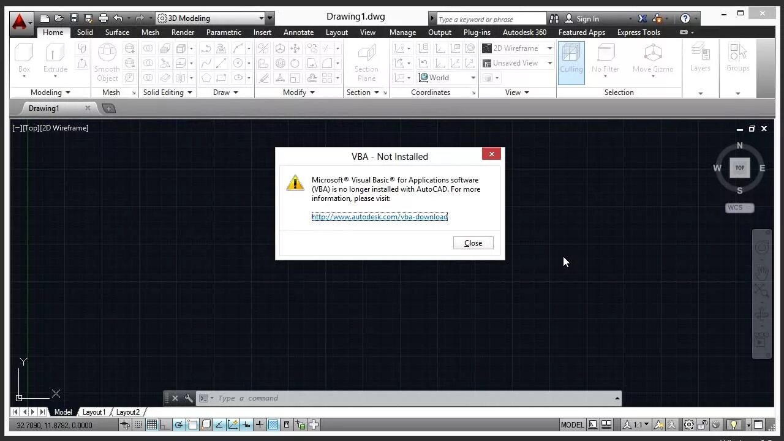Open the WCS dropdown under ViewCube
The image size is (784, 441).
pos(739,208)
